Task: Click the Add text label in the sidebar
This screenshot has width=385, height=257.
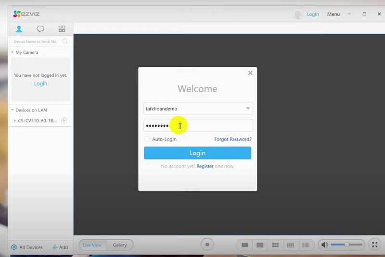Action: point(64,247)
